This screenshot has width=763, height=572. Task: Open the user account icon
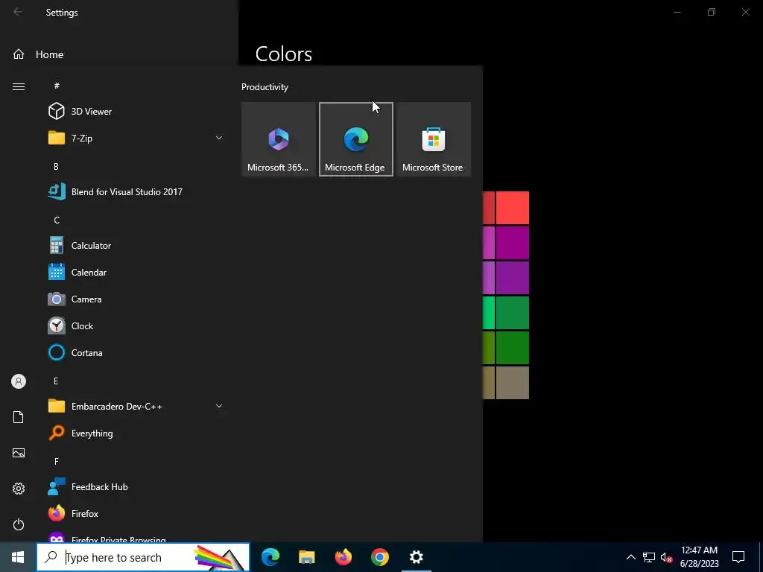click(x=19, y=381)
